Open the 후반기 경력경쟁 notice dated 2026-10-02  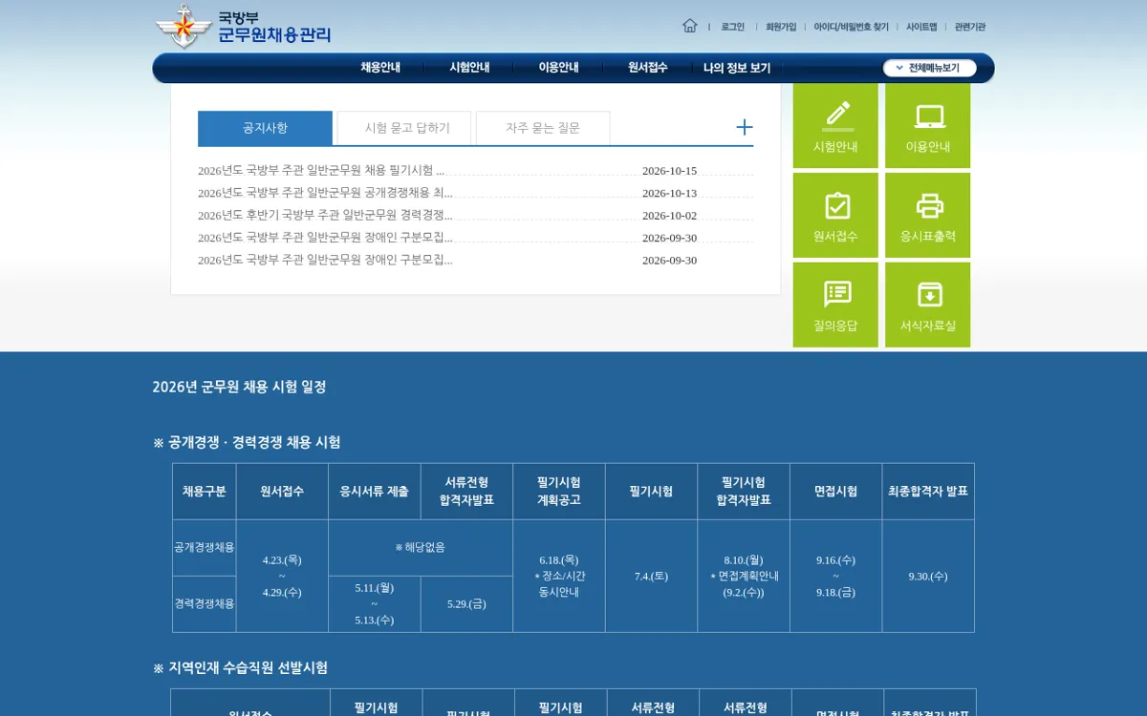click(325, 215)
